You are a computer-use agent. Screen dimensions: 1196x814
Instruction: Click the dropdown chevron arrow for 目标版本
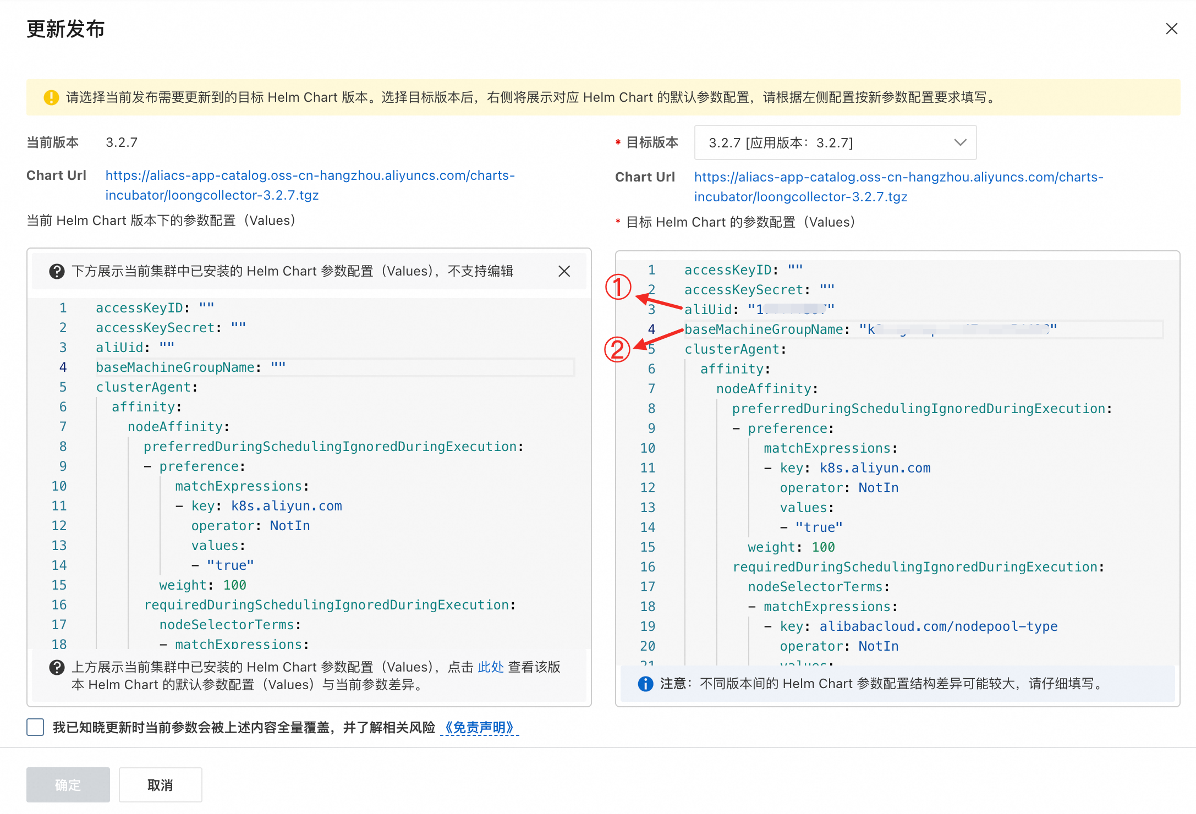(x=960, y=142)
